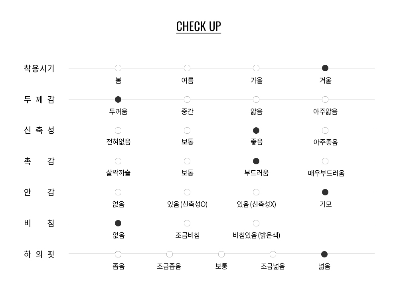Select the 중간 thickness circle
This screenshot has height=302, width=399.
(x=187, y=99)
